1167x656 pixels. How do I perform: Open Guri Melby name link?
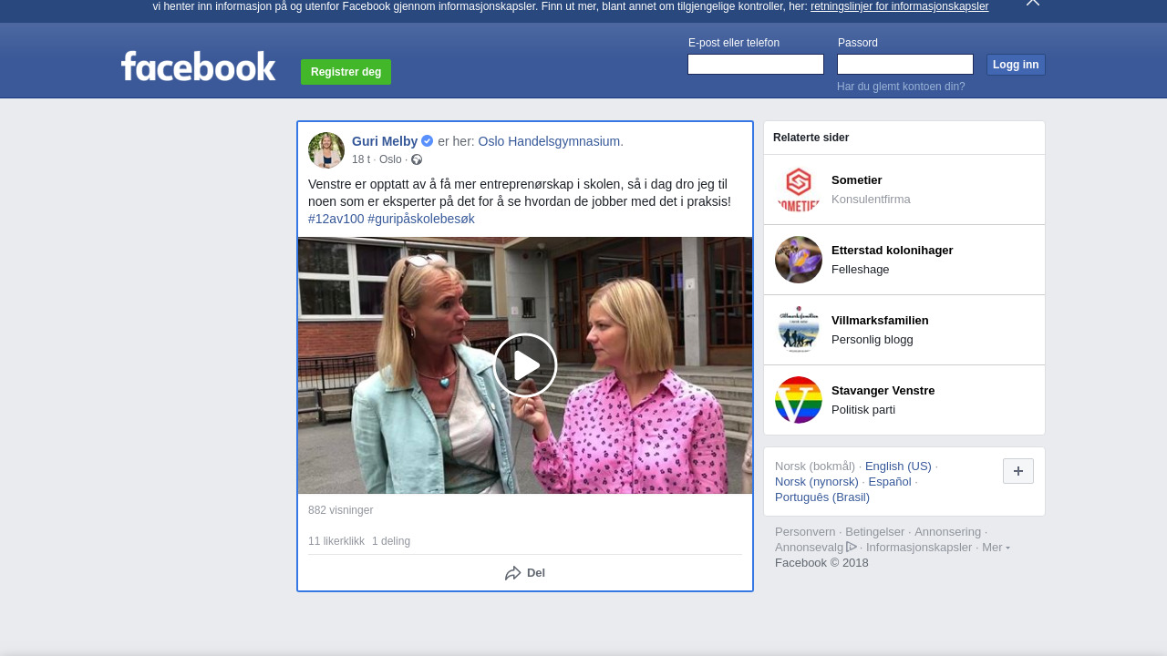(x=385, y=141)
